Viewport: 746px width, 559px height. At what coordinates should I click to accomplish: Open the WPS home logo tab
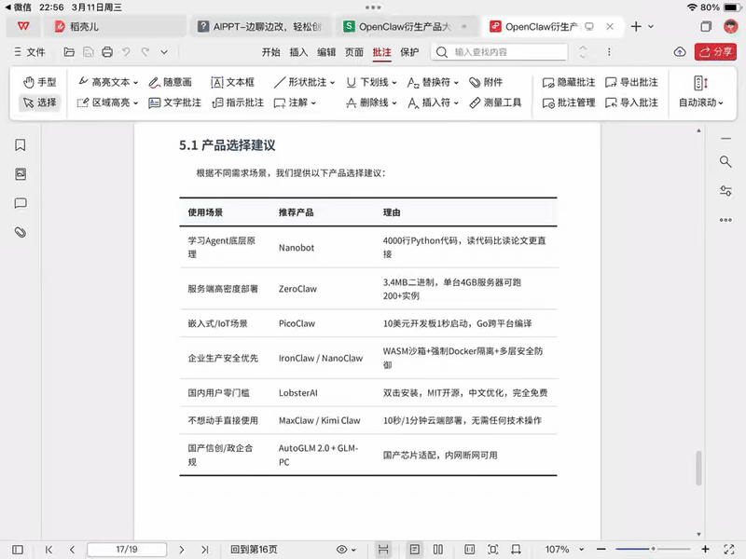coord(23,26)
